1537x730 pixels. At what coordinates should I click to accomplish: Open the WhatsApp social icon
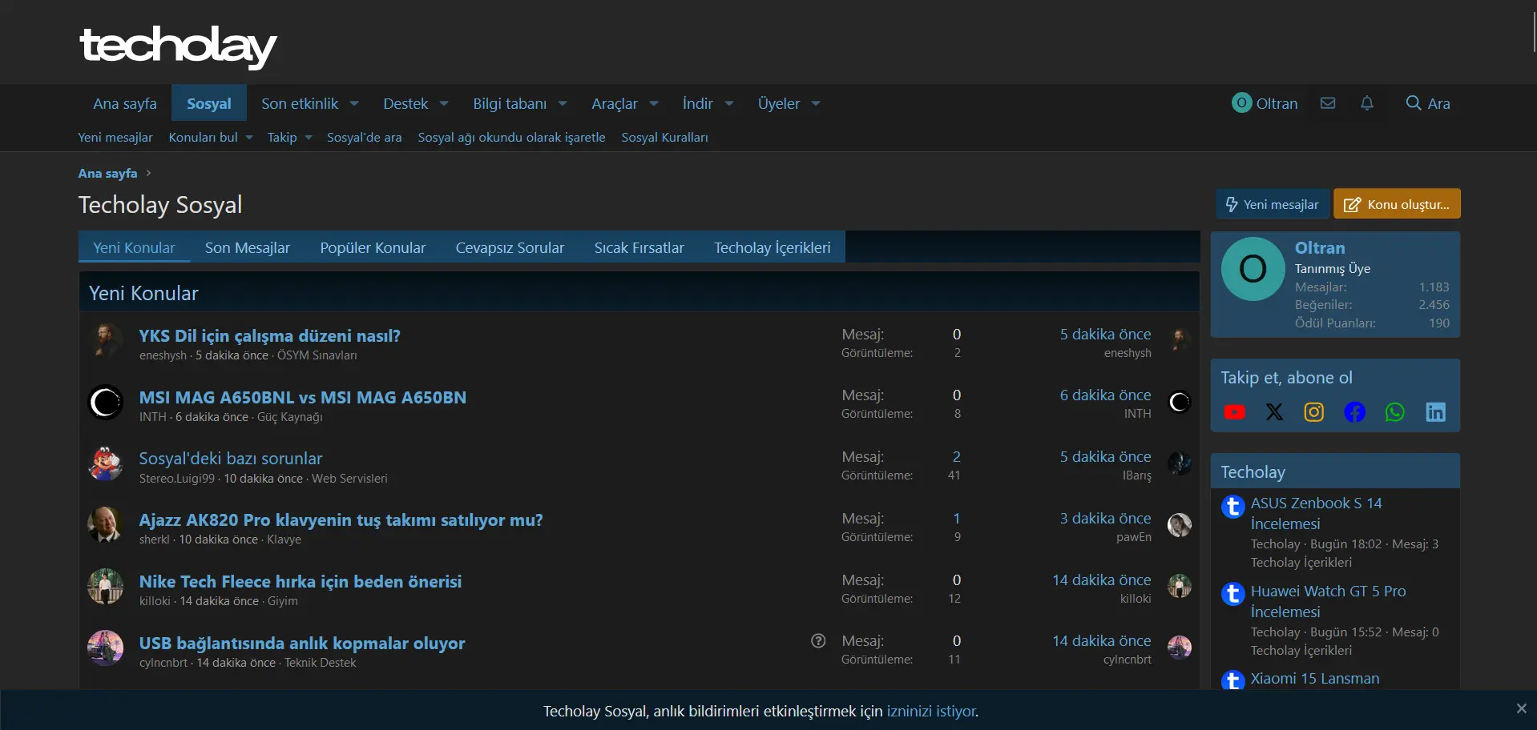click(1395, 412)
